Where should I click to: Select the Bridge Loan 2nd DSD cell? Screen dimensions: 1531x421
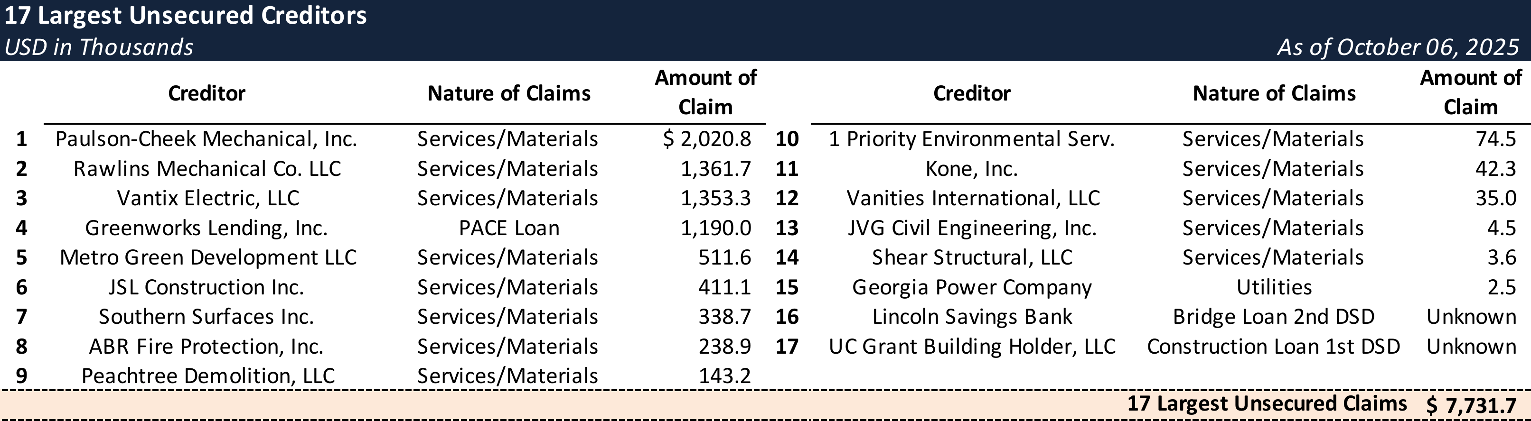[x=1273, y=317]
